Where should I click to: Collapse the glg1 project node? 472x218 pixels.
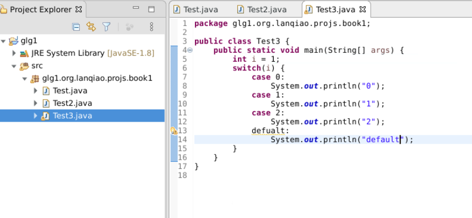click(x=3, y=41)
